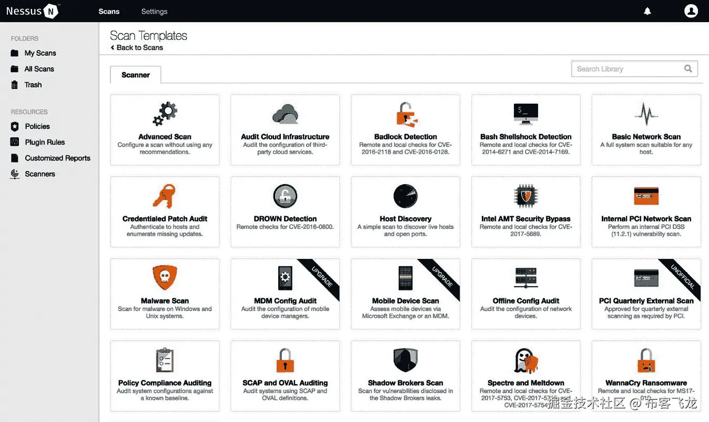709x422 pixels.
Task: Click the search magnifier icon
Action: 688,68
